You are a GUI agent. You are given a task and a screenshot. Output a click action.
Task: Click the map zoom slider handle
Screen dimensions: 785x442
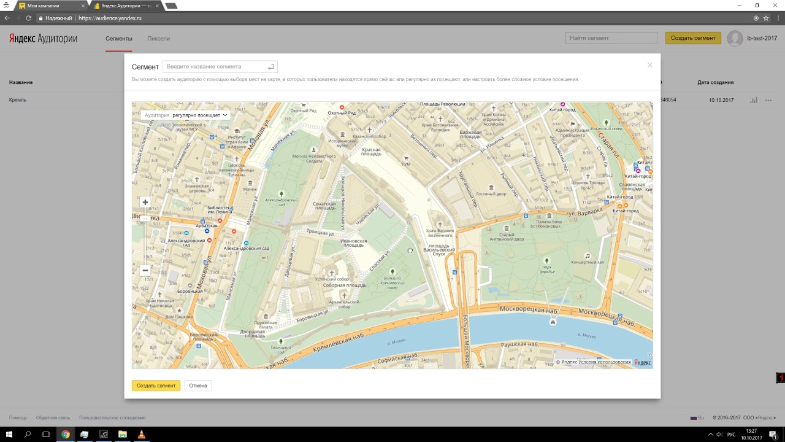pos(145,219)
